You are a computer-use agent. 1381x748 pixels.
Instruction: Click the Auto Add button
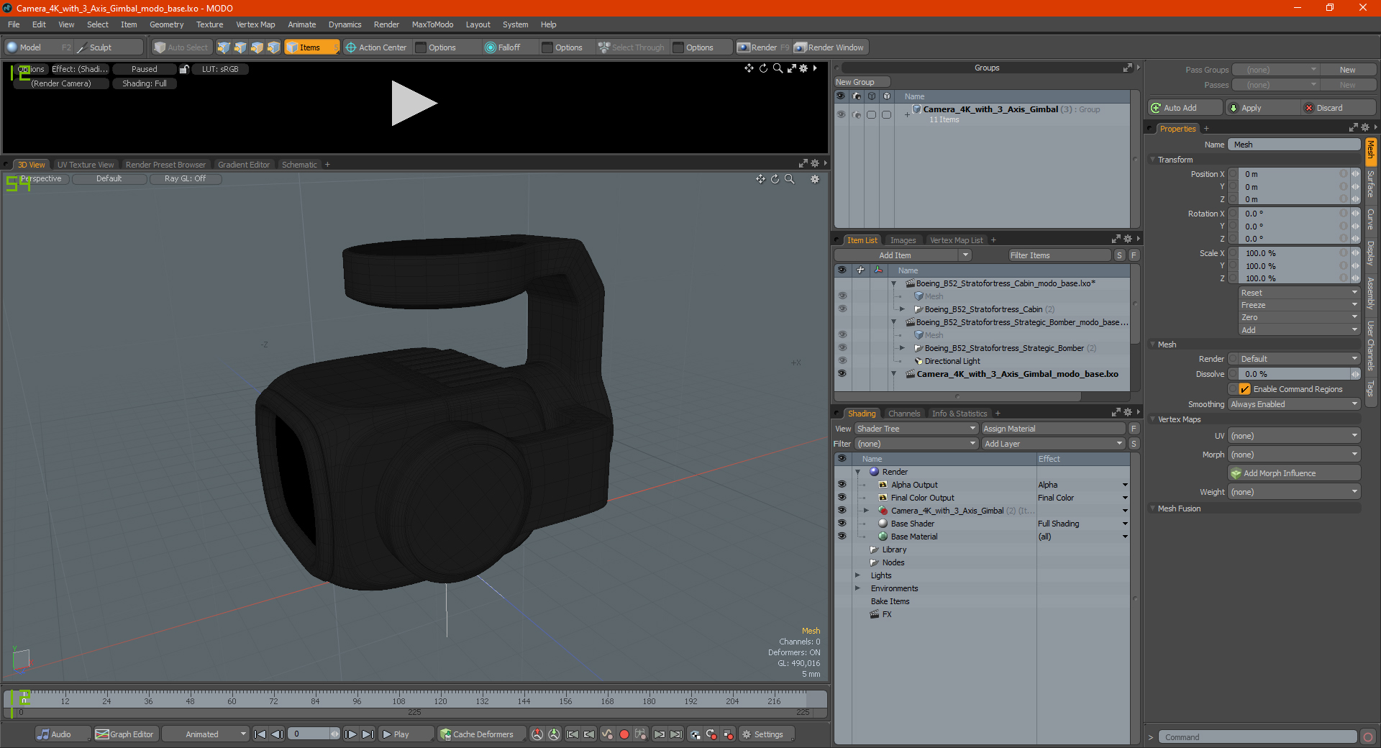(1185, 108)
